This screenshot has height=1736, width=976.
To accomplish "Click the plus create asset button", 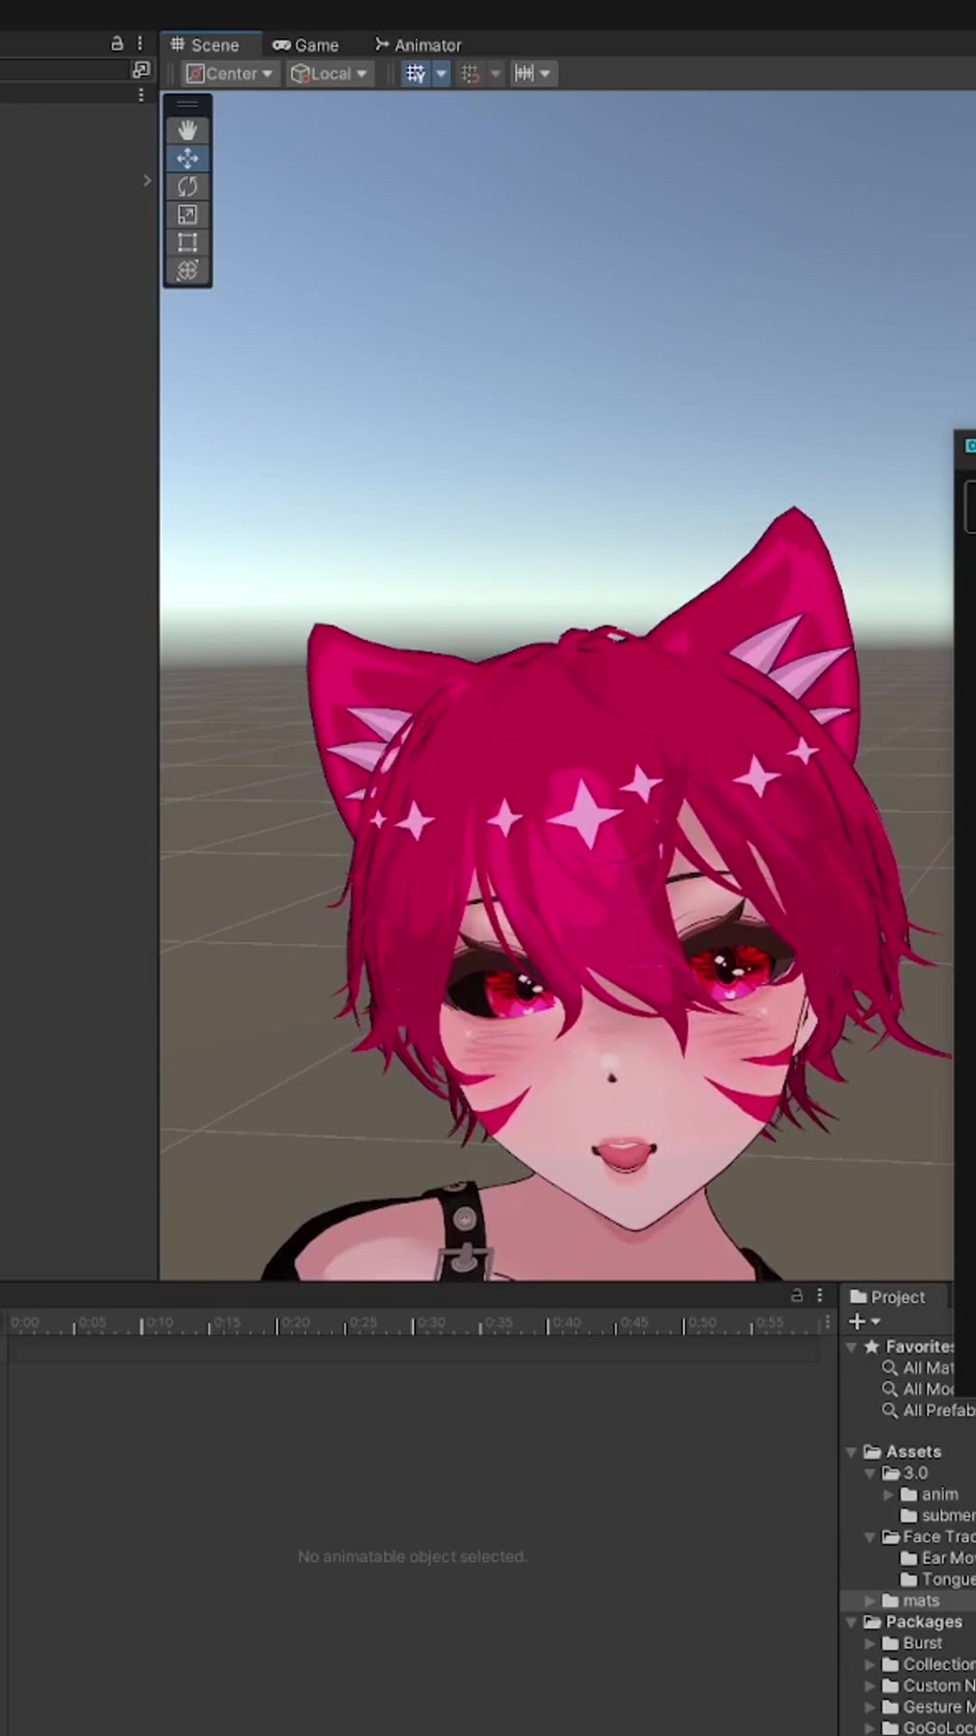I will coord(864,1322).
